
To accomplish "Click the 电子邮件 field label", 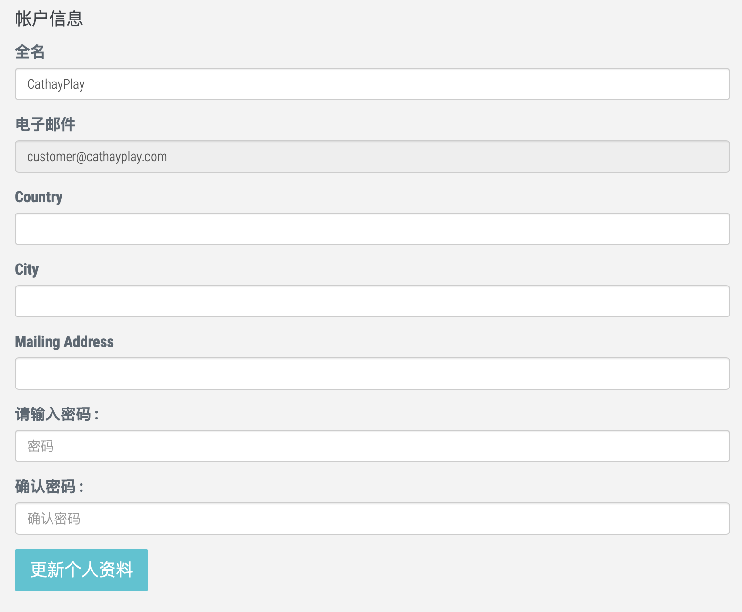I will tap(45, 124).
